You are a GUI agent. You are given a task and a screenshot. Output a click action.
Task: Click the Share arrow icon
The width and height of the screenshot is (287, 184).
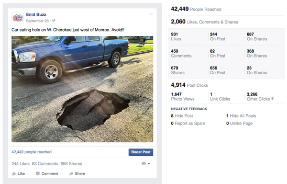click(71, 173)
